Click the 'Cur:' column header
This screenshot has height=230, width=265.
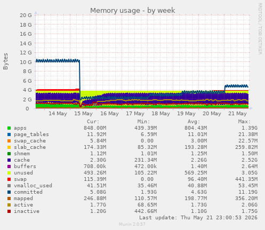click(x=93, y=122)
